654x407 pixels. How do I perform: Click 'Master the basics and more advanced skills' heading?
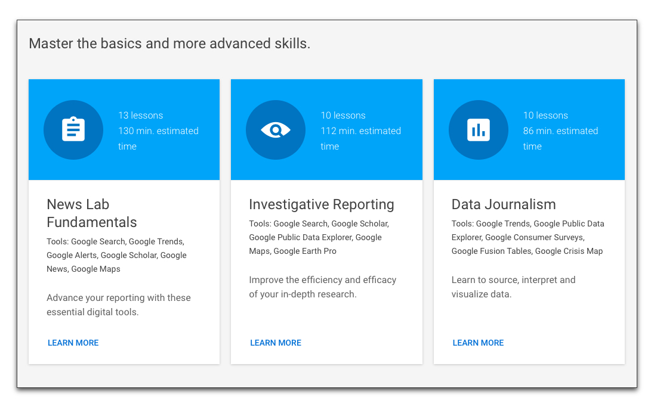point(169,44)
